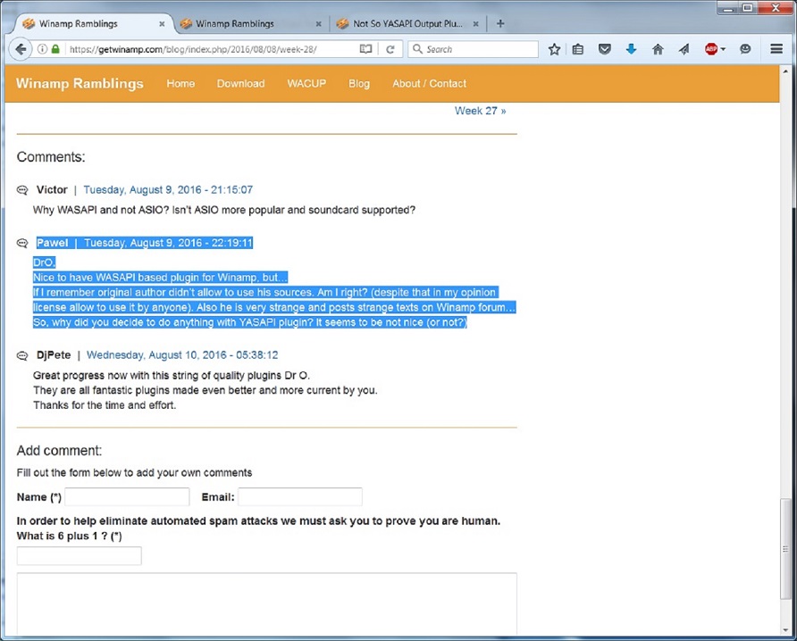Toggle Reader View book icon in address bar

tap(365, 50)
